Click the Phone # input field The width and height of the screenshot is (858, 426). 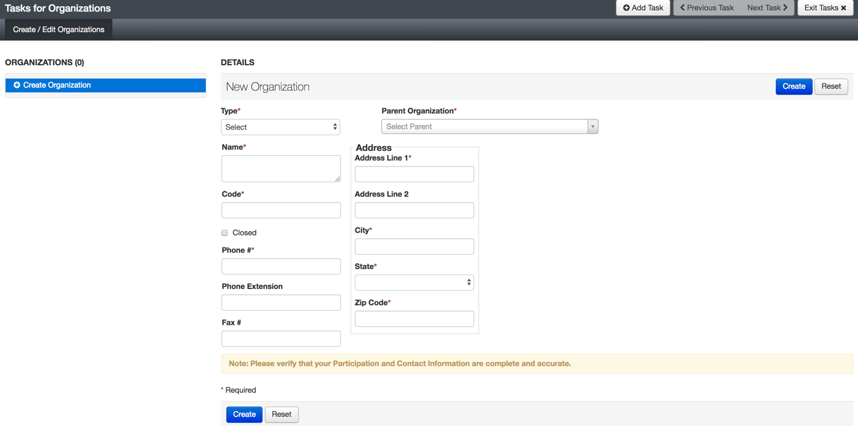[281, 266]
